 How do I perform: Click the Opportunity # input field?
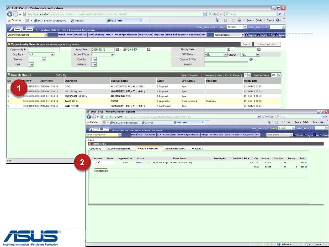44,49
